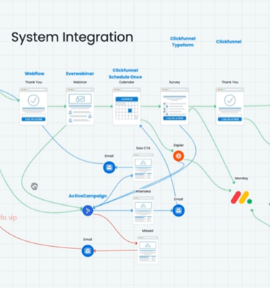Click the Survey label above the form

click(174, 82)
